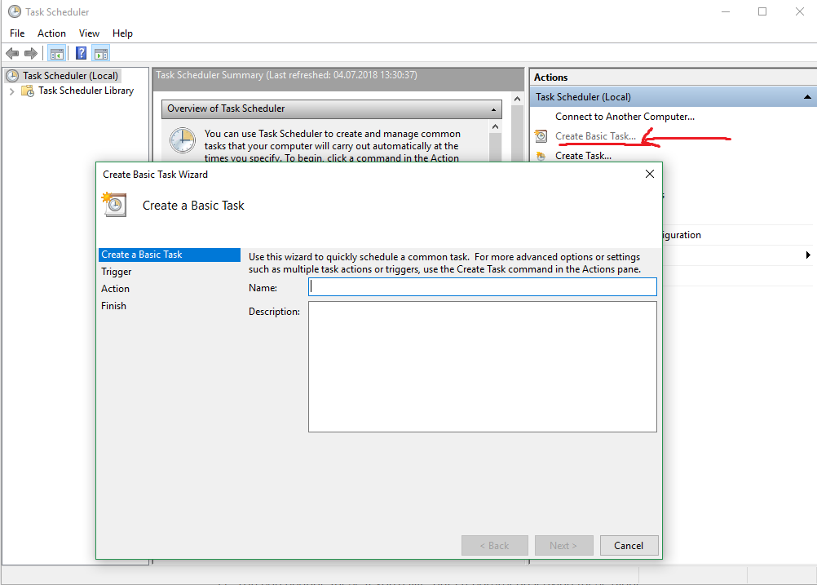The width and height of the screenshot is (817, 585).
Task: Click the Overview text's inner scroll-up arrow
Action: pos(496,126)
